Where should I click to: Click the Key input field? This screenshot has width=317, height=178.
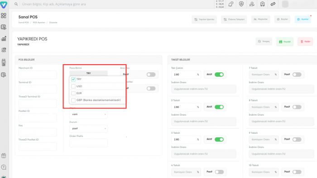(x=38, y=132)
